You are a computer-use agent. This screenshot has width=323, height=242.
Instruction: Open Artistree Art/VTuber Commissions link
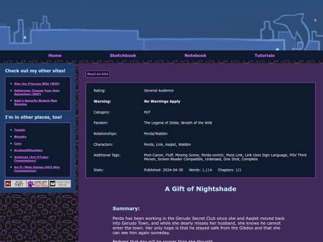[31, 159]
